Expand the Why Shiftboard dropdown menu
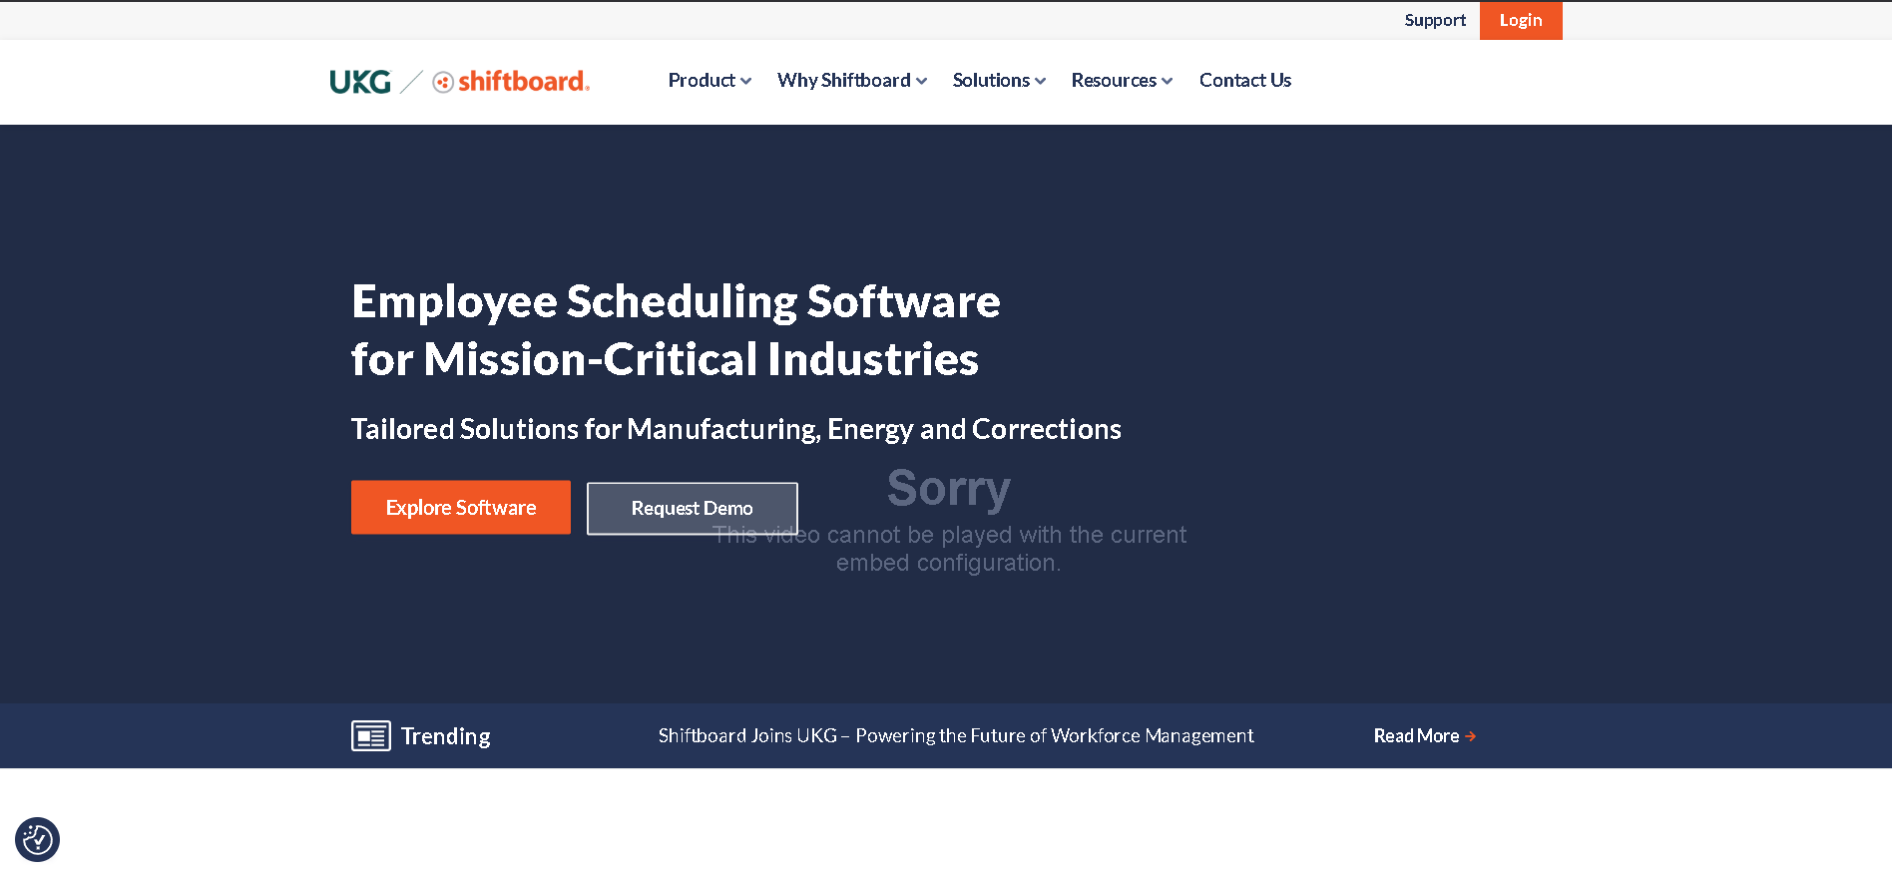The image size is (1892, 875). point(852,81)
